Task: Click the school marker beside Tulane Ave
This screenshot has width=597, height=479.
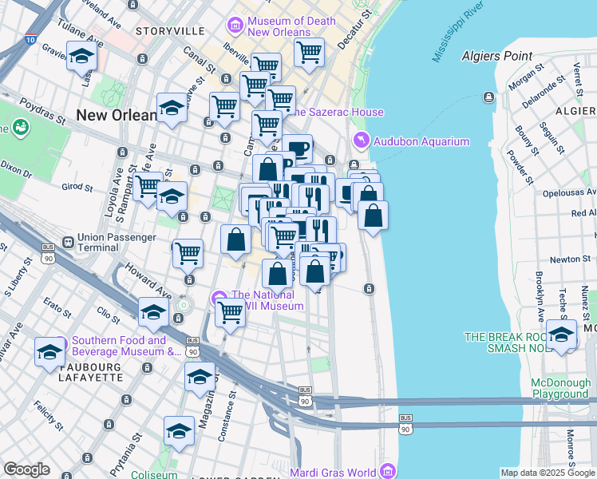Action: coord(81,57)
